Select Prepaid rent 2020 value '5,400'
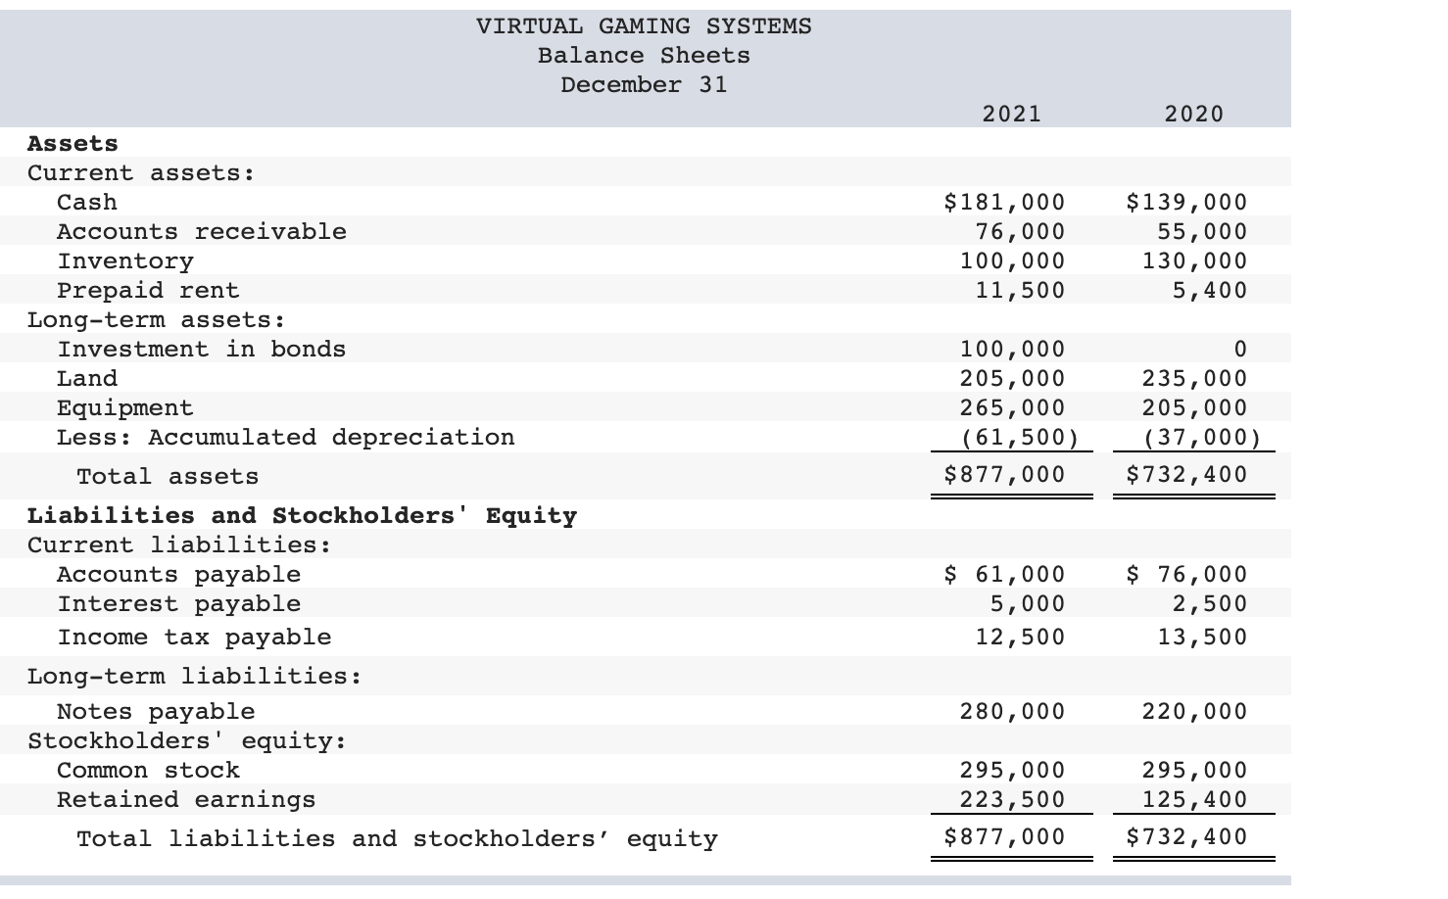The image size is (1448, 899). tap(1210, 290)
